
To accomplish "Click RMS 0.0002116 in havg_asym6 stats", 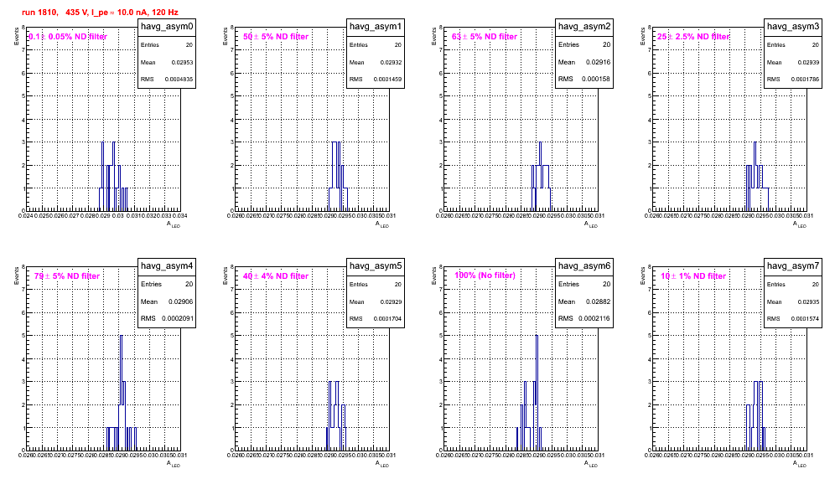I will pos(584,319).
